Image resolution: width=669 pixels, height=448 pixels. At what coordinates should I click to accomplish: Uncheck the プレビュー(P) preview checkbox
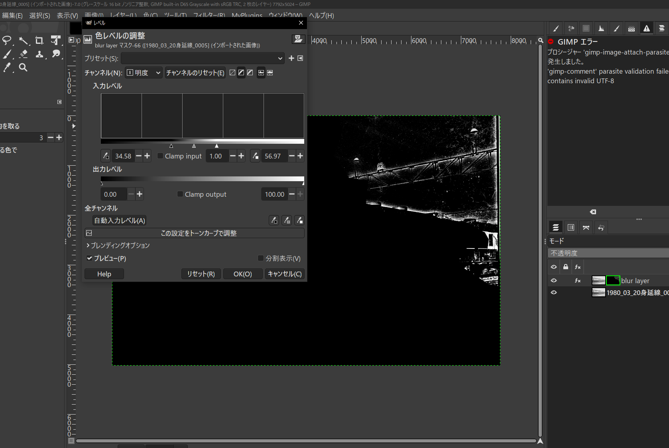coord(90,258)
